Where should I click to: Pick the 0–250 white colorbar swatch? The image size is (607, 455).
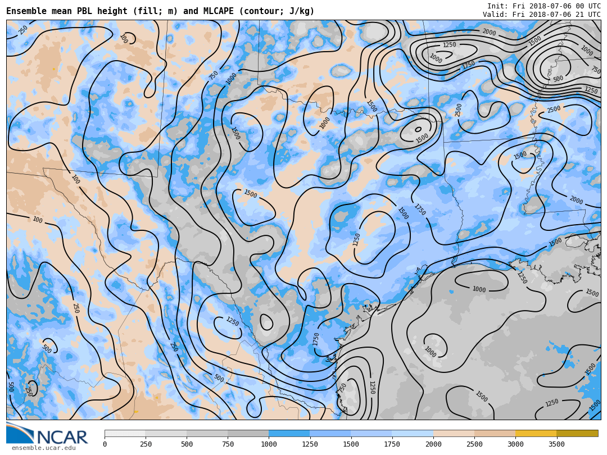point(125,434)
